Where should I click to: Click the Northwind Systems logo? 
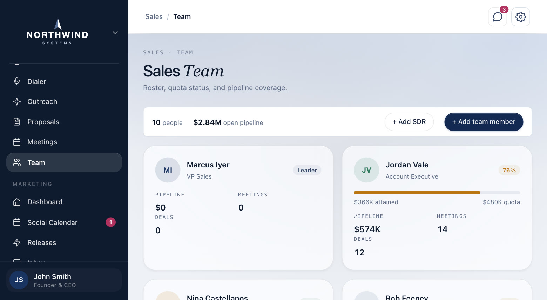(x=58, y=32)
